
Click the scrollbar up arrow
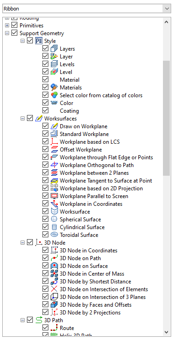(166, 22)
